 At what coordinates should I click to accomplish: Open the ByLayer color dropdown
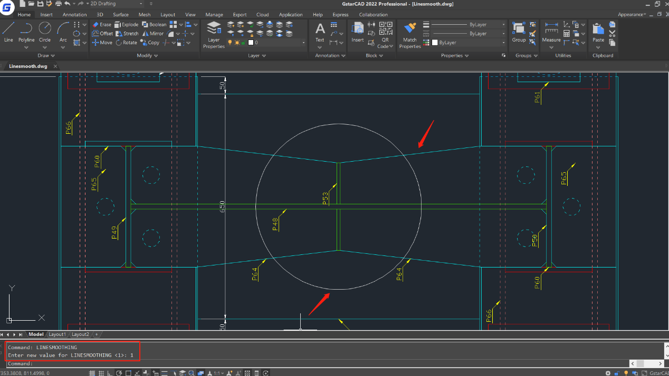click(503, 42)
